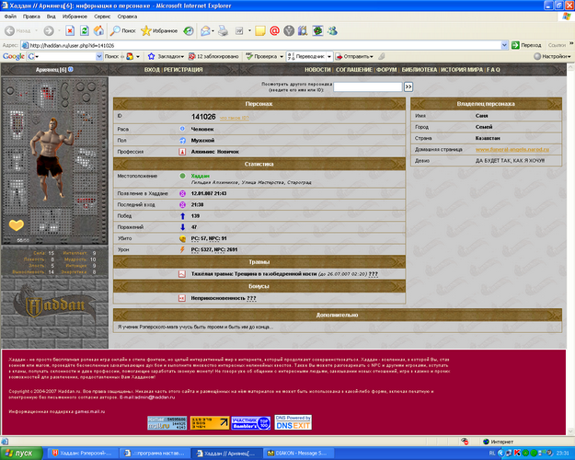
Task: Open the ИСТОРИЯ МИРА link
Action: coord(462,70)
